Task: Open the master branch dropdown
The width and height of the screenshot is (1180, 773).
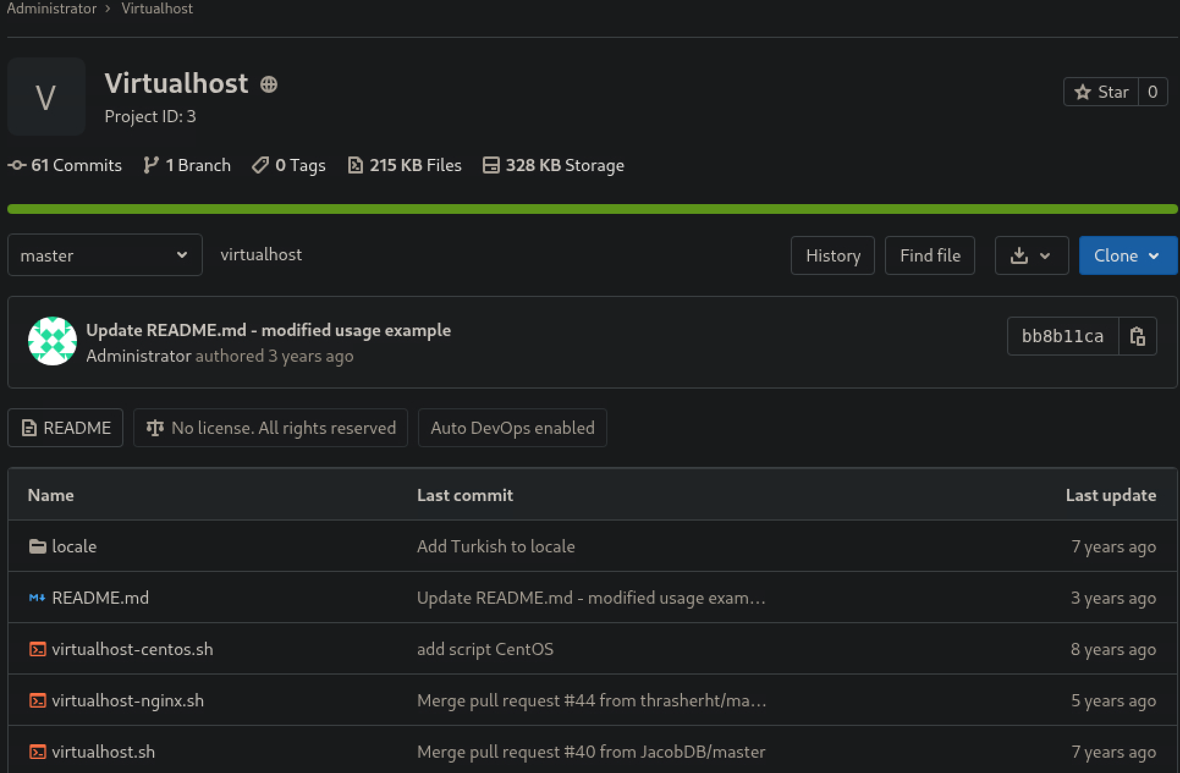Action: coord(104,255)
